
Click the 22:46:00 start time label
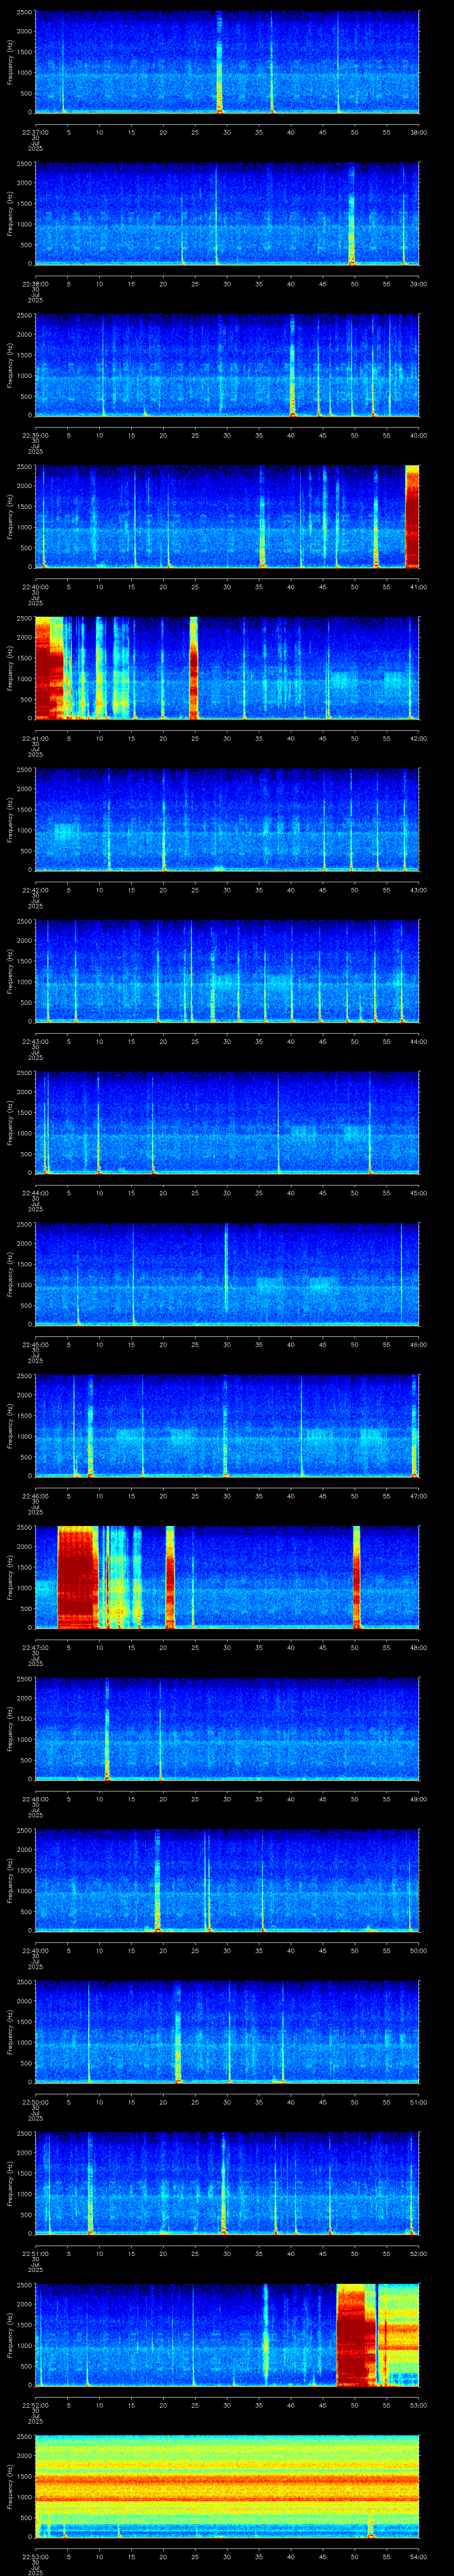click(35, 1496)
